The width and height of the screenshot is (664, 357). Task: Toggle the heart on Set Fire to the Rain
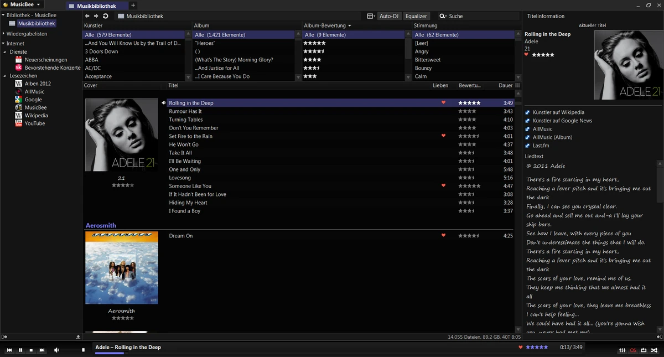point(443,136)
